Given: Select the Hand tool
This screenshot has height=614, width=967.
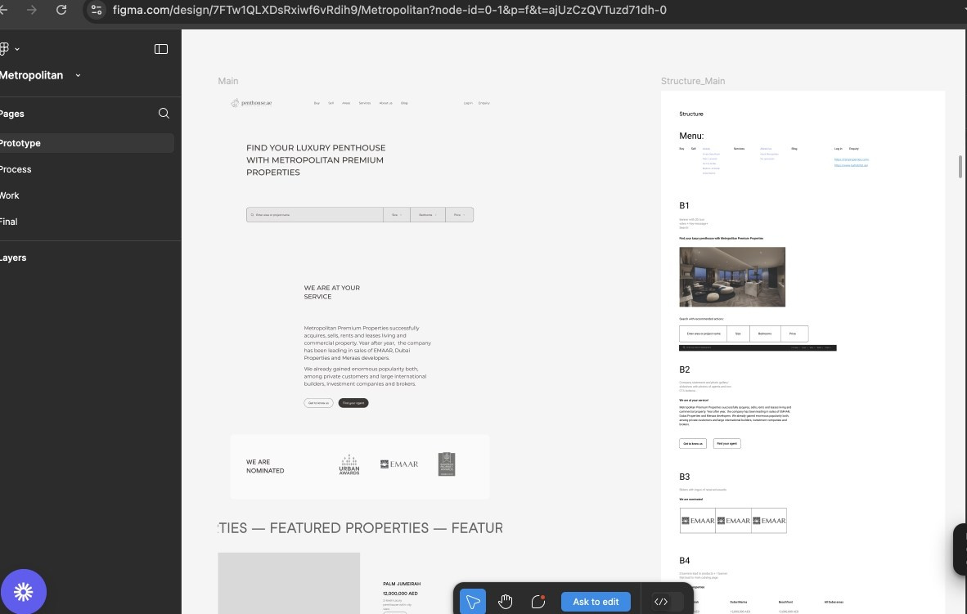Looking at the screenshot, I should (506, 601).
